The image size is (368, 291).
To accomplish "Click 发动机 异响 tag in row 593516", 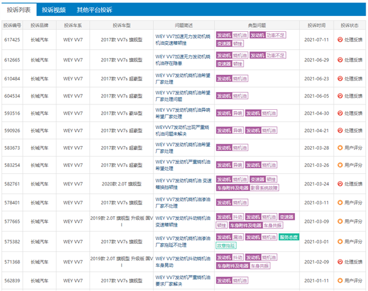I will coord(230,113).
